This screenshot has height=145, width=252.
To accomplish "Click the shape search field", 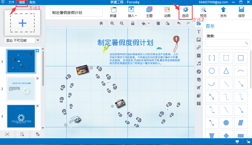I will [227, 43].
